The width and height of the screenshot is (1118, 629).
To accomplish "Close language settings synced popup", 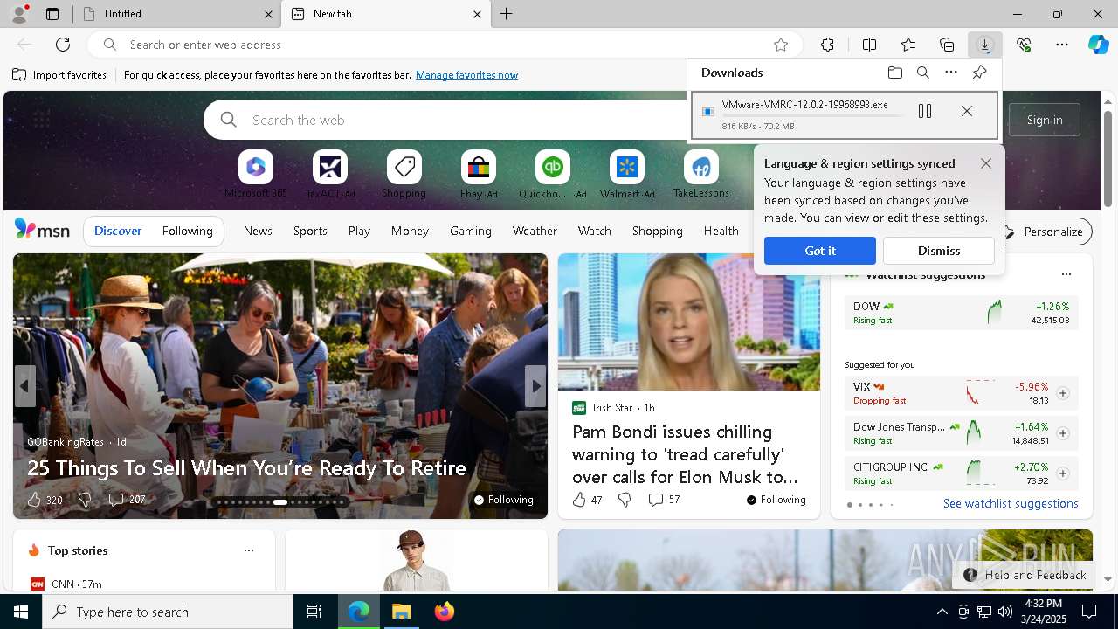I will 986,163.
